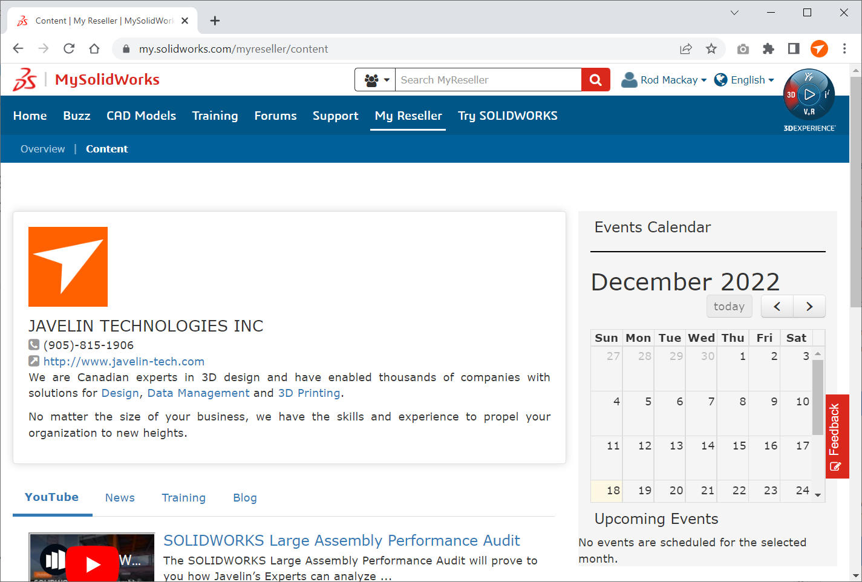This screenshot has height=582, width=862.
Task: Expand the English language dropdown
Action: 745,80
